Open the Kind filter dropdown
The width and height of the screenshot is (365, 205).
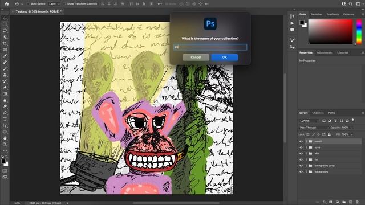(309, 121)
